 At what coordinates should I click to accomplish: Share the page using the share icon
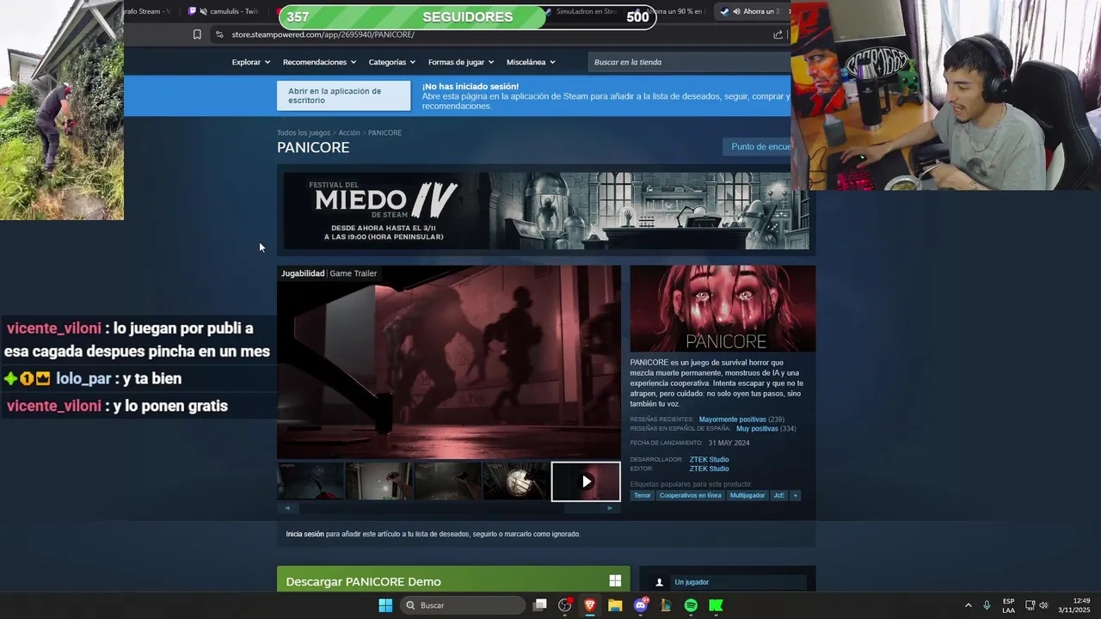pos(778,34)
